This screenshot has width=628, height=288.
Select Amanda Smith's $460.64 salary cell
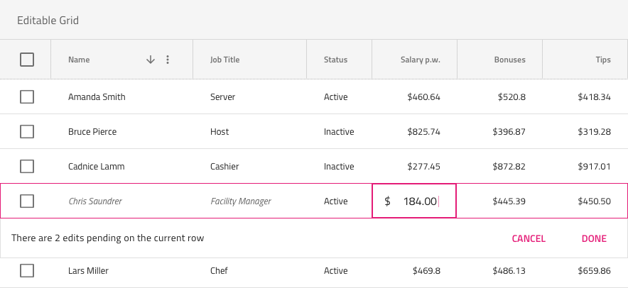click(x=424, y=97)
